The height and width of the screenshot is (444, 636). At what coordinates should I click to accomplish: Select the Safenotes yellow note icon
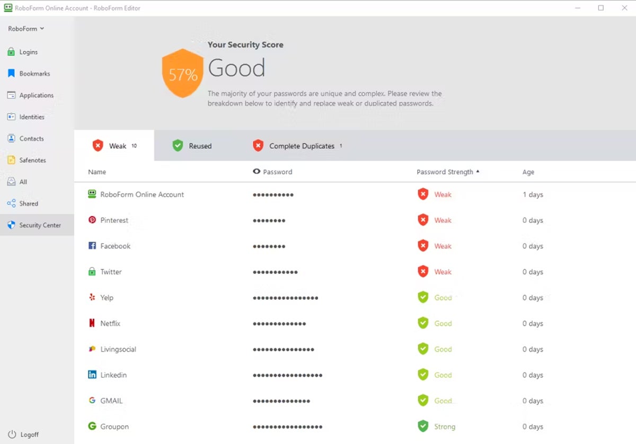click(11, 160)
